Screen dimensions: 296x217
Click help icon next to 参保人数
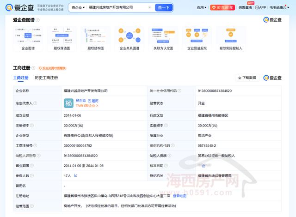pyautogui.click(x=32, y=175)
